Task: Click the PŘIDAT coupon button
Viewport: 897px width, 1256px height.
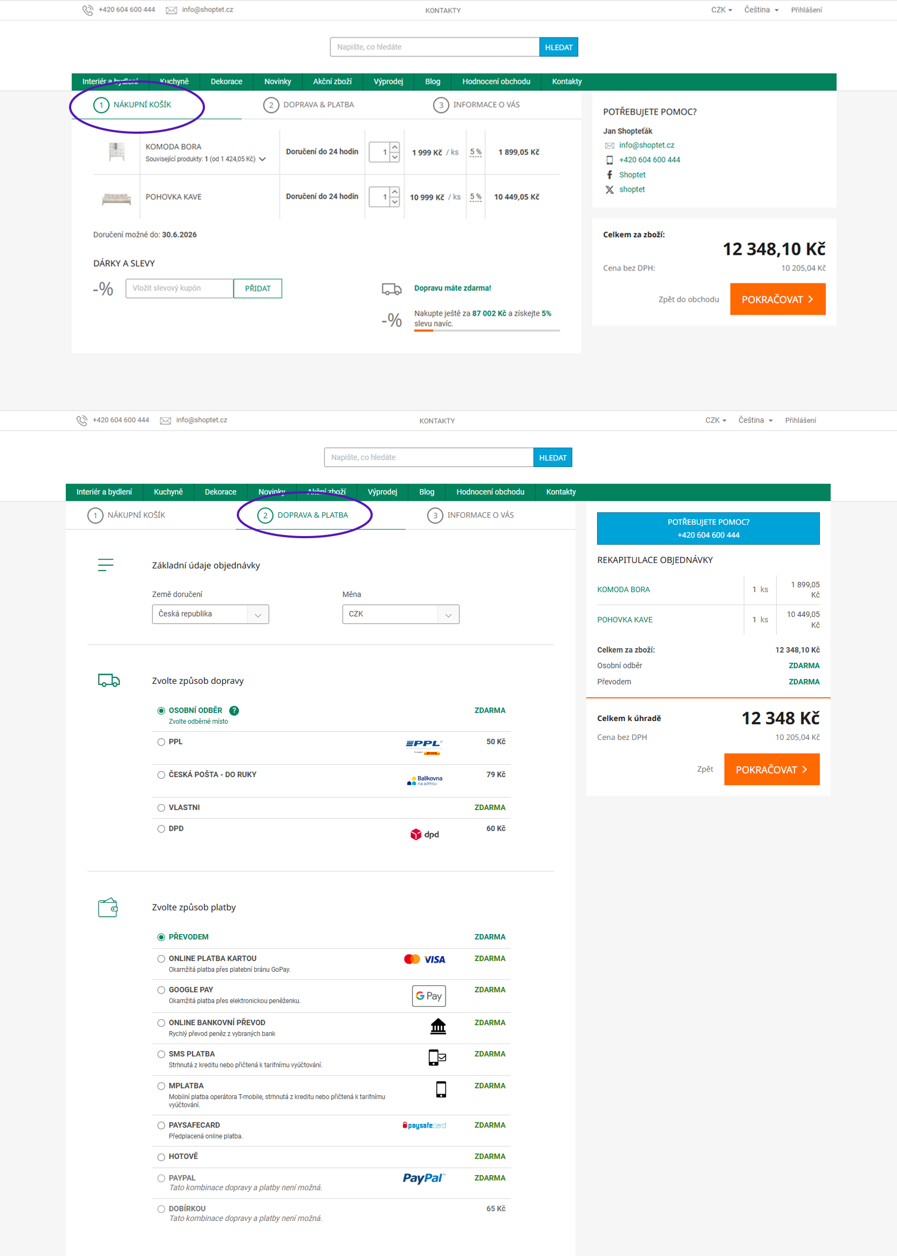Action: click(258, 289)
